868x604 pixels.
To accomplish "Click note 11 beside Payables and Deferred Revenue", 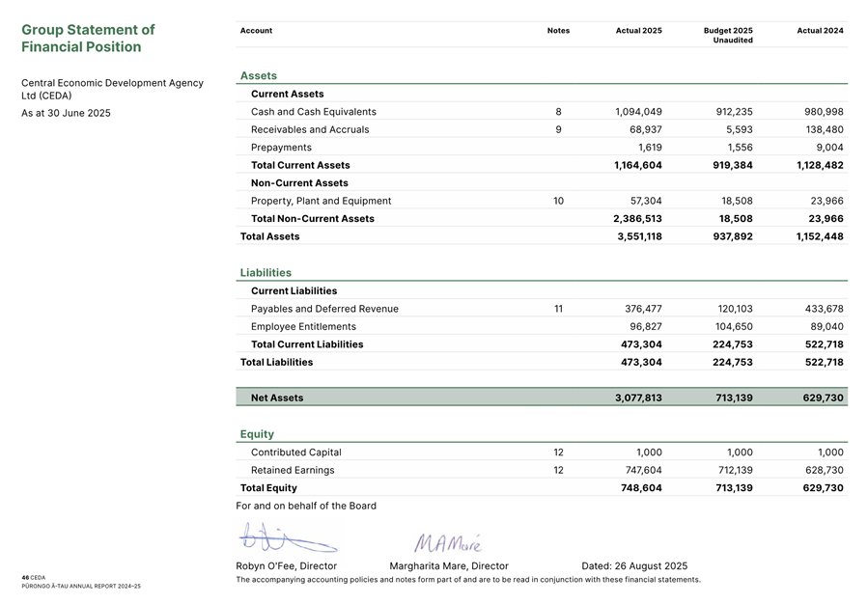I will (558, 309).
